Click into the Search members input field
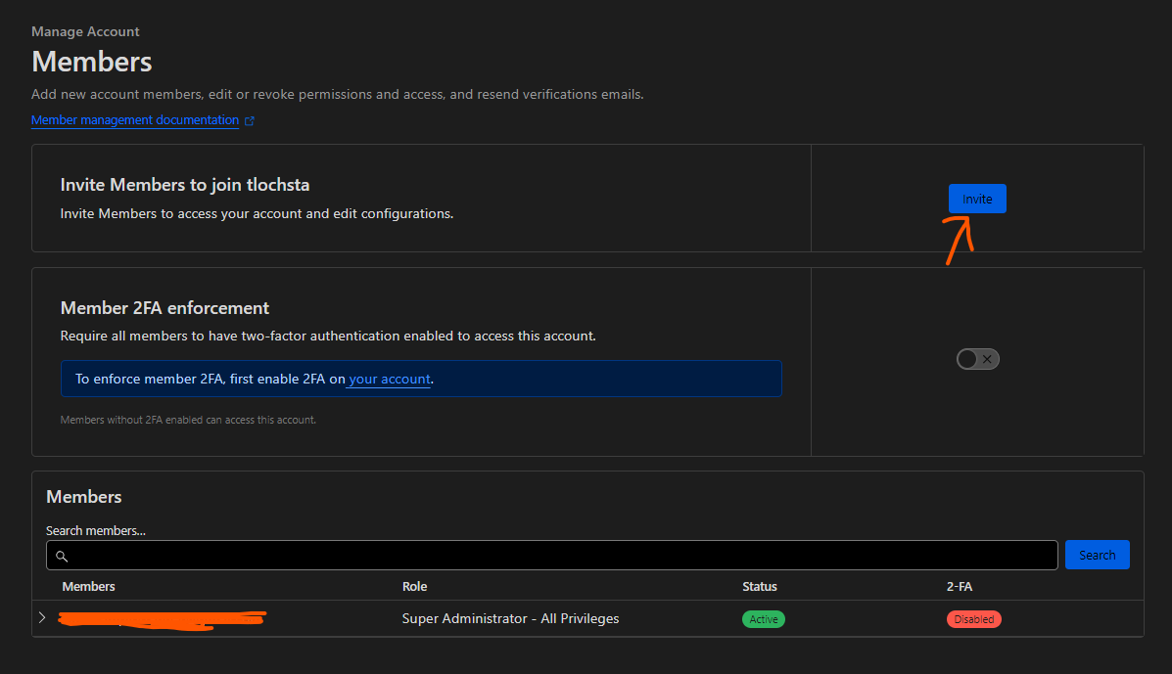The height and width of the screenshot is (674, 1172). tap(558, 556)
